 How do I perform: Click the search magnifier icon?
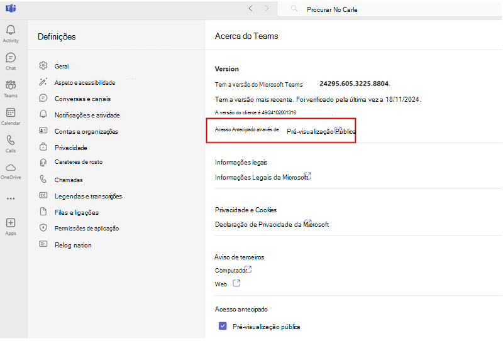294,9
